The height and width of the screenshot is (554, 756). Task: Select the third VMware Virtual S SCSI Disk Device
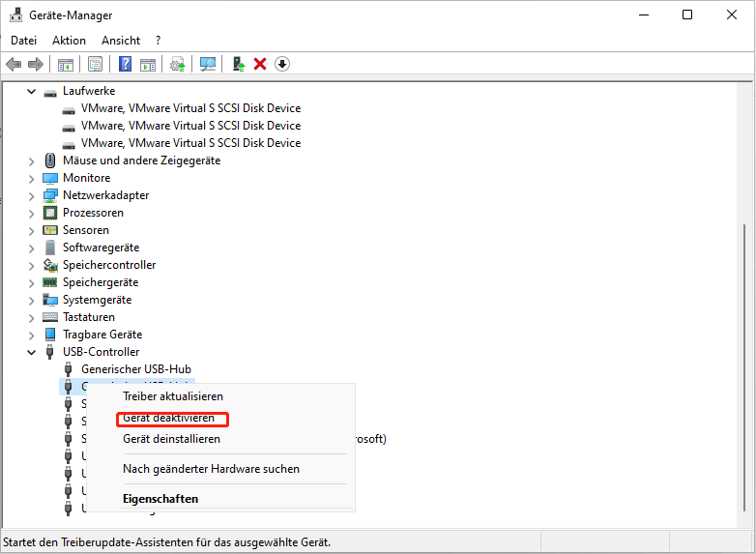pyautogui.click(x=190, y=143)
